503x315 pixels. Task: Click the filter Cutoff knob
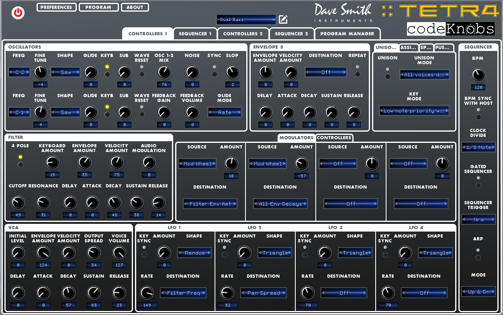tap(18, 203)
